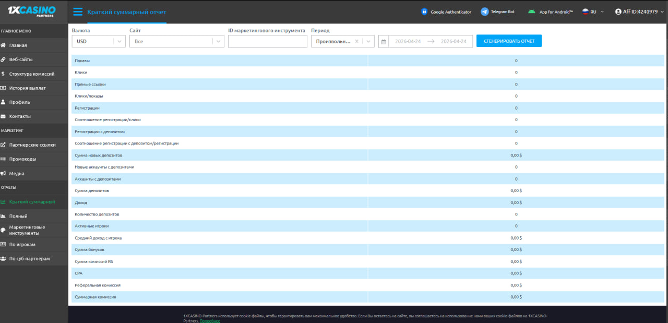The width and height of the screenshot is (668, 323).
Task: Open the Период dropdown arrow
Action: pyautogui.click(x=368, y=41)
